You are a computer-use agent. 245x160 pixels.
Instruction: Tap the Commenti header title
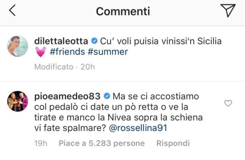pyautogui.click(x=123, y=11)
